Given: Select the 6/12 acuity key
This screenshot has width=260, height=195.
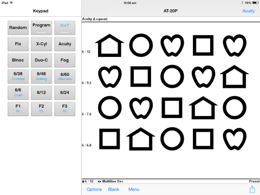Looking at the screenshot, I should pos(41,93).
